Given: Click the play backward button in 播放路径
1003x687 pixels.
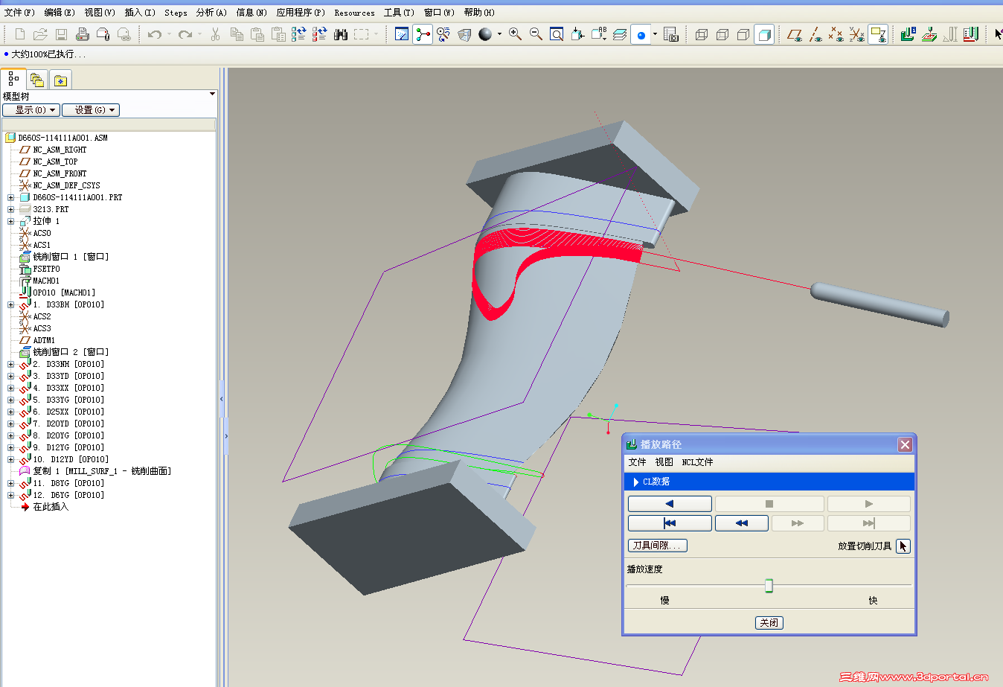Looking at the screenshot, I should (670, 504).
